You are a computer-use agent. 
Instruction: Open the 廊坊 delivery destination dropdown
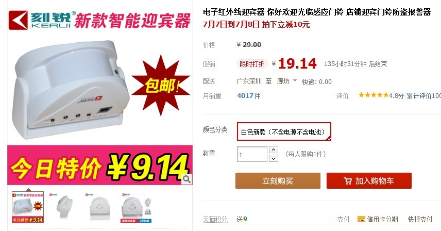coord(286,81)
